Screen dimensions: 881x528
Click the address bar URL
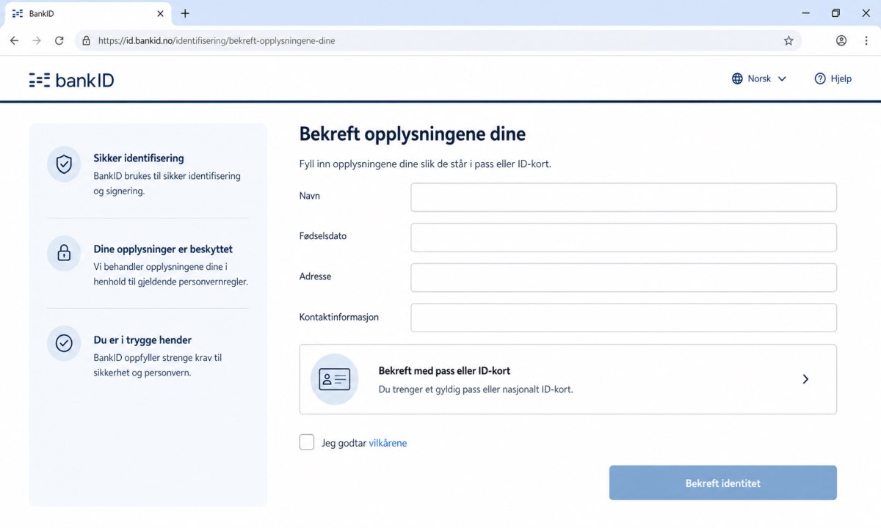[x=217, y=40]
